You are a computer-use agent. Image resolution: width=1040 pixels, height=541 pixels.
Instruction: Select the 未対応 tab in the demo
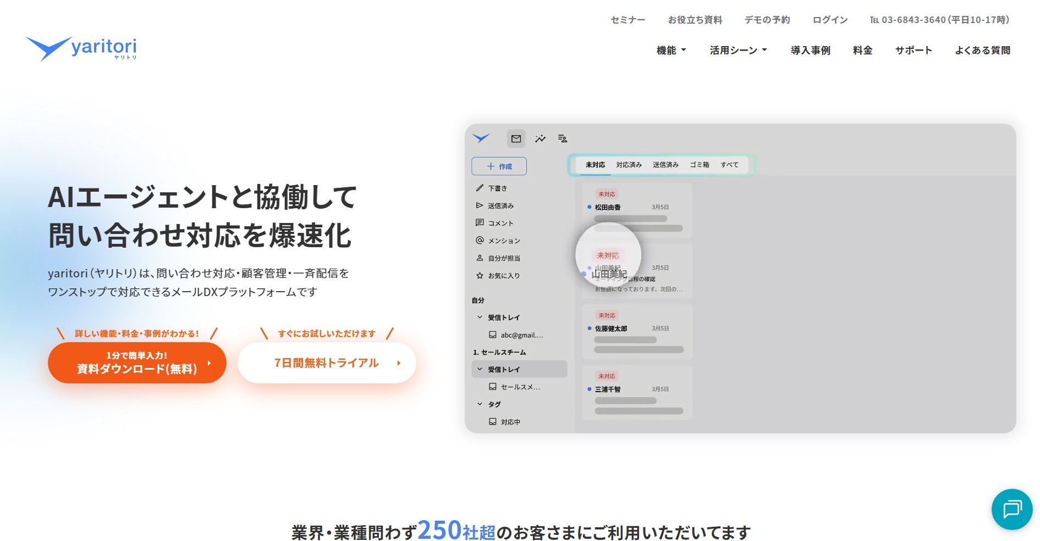tap(595, 165)
